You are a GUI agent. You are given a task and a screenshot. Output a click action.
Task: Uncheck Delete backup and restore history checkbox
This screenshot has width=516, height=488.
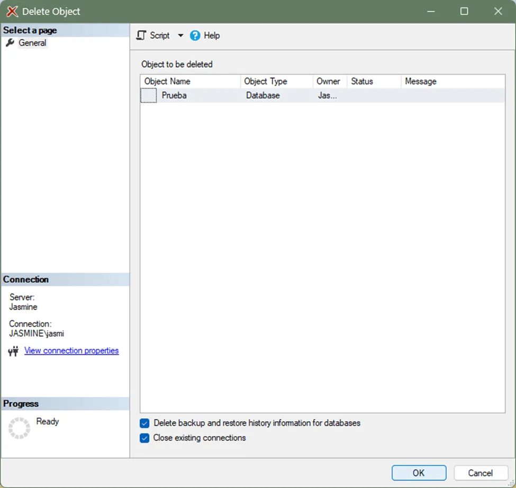point(144,423)
